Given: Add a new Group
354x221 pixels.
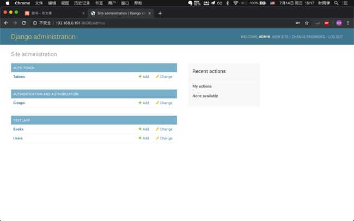Looking at the screenshot, I should 144,103.
